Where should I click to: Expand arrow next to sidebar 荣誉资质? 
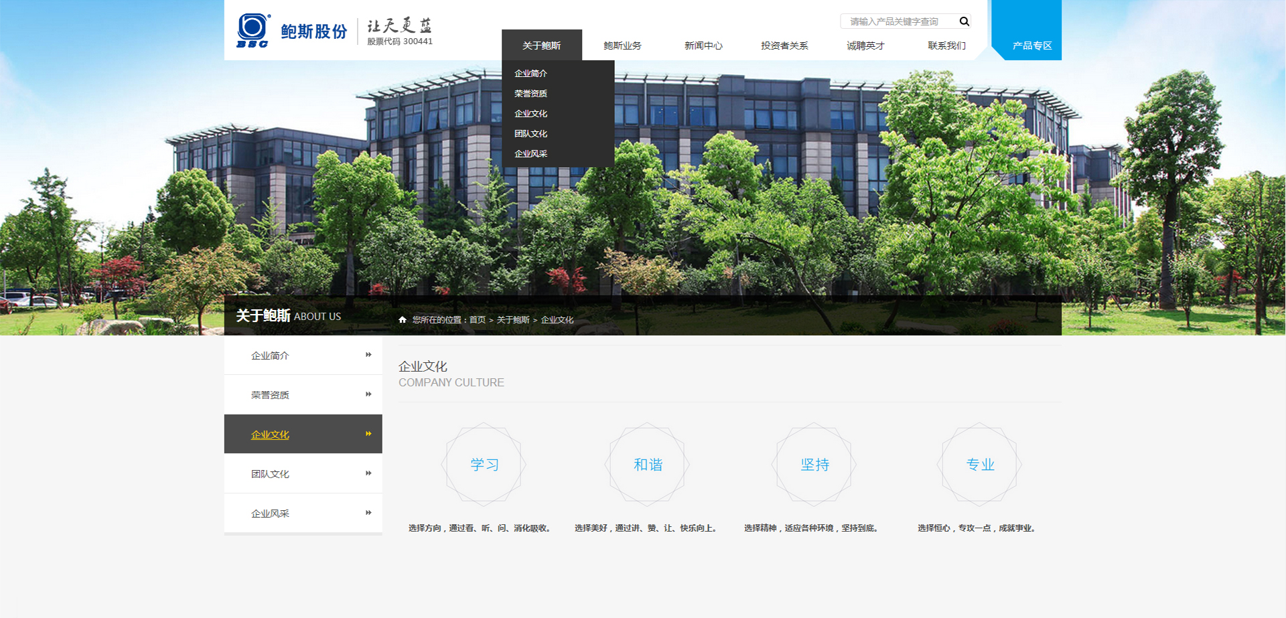(368, 394)
